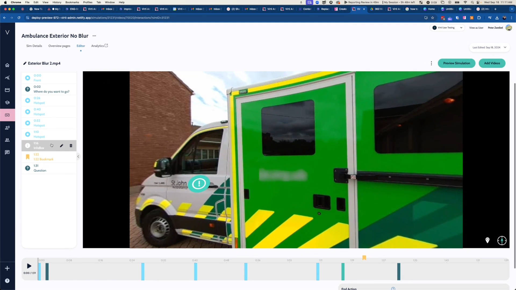This screenshot has height=290, width=516.
Task: Click the orange bookmark marker on timeline
Action: (364, 258)
